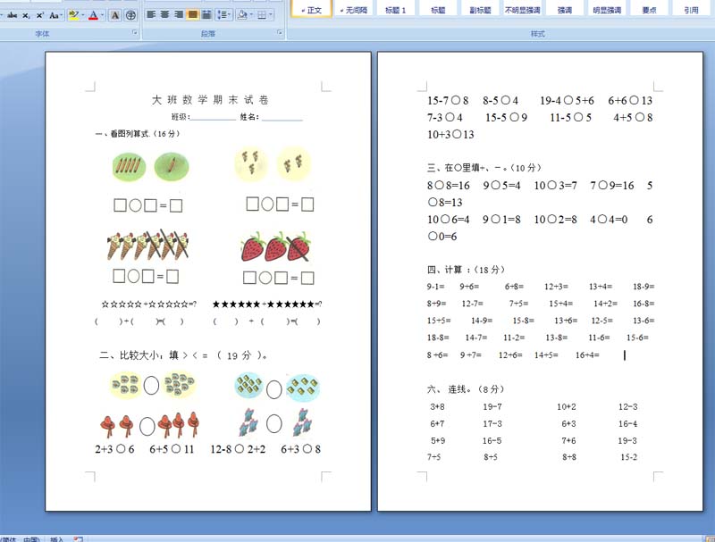
Task: Apply the 明显强调 style
Action: [607, 9]
